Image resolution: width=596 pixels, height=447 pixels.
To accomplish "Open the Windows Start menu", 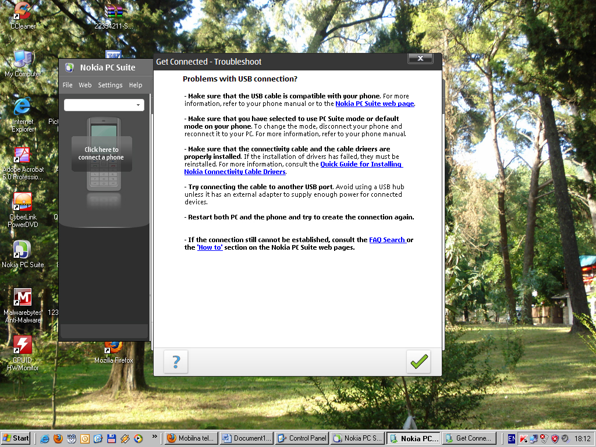I will (16, 438).
